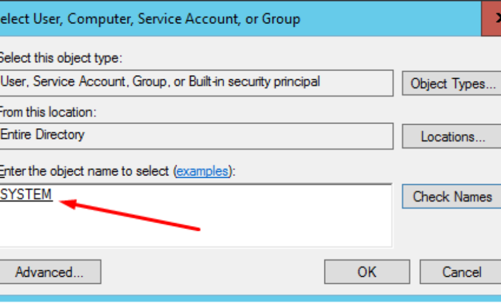The width and height of the screenshot is (501, 303).
Task: Click the dialog title bar text
Action: pos(150,19)
